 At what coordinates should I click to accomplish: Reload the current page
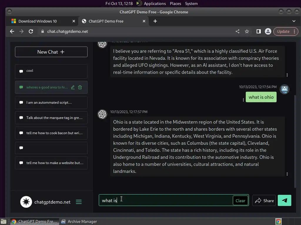(31, 31)
